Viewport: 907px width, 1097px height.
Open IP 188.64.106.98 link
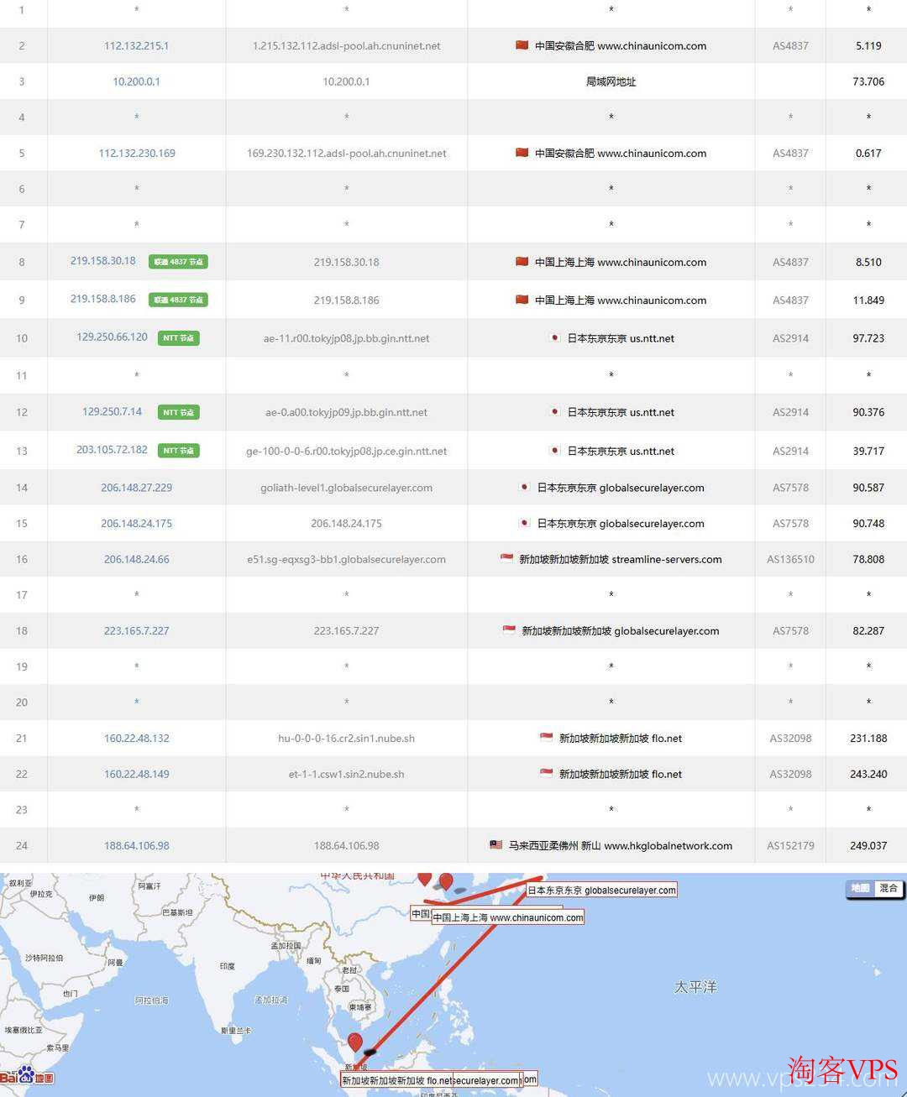click(136, 845)
